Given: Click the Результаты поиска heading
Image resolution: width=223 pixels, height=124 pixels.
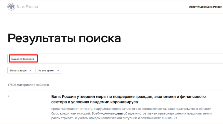Looking at the screenshot, I should click(64, 38).
